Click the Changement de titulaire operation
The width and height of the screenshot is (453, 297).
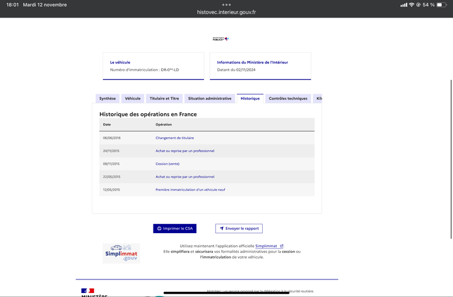175,138
